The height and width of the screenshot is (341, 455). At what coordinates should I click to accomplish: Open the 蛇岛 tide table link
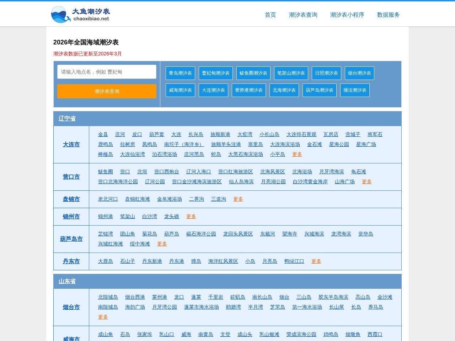216,154
